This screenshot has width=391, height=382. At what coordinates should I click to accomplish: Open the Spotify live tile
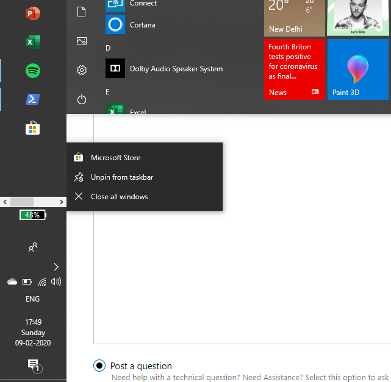[358, 18]
